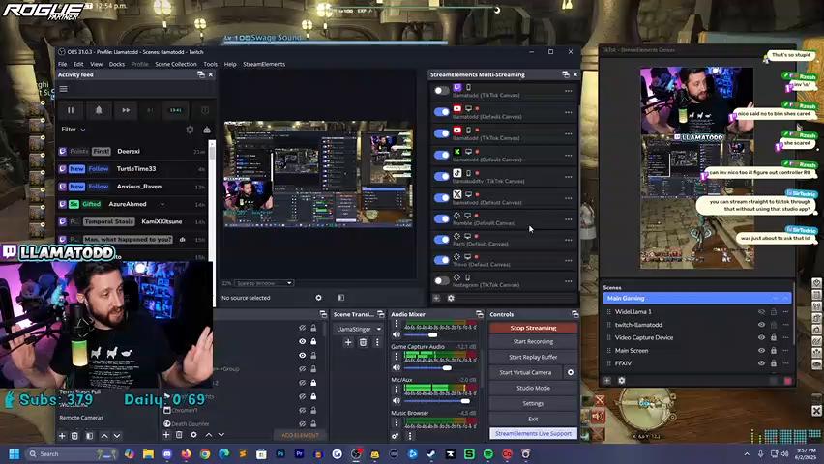The image size is (824, 464).
Task: Open advanced audio properties gears icon
Action: [x=395, y=436]
